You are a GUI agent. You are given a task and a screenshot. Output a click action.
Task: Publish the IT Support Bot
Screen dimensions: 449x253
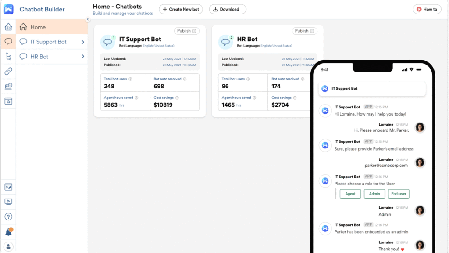186,31
